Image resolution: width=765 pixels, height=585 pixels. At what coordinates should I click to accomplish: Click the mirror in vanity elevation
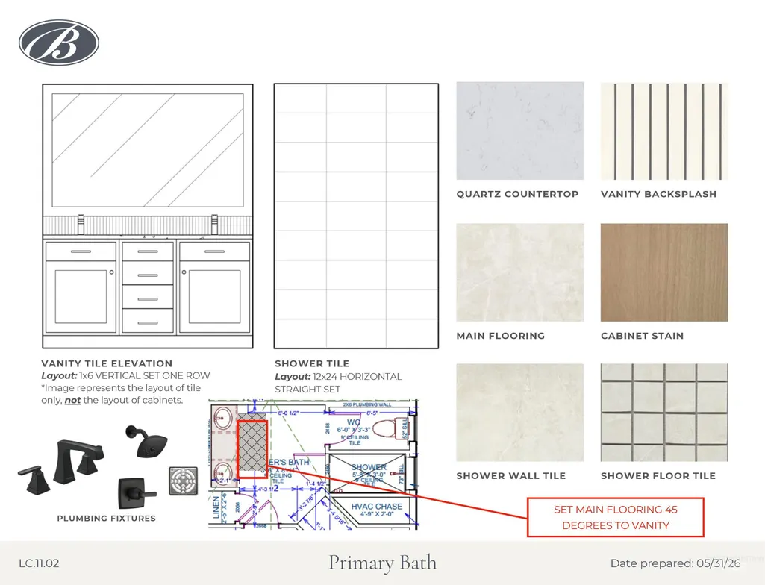tap(148, 150)
